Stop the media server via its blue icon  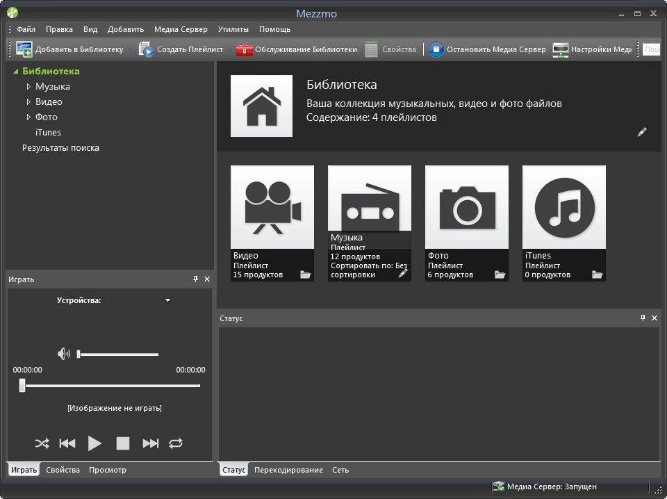436,49
